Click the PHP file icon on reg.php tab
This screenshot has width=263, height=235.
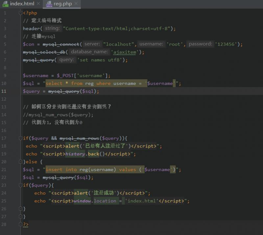[49, 4]
